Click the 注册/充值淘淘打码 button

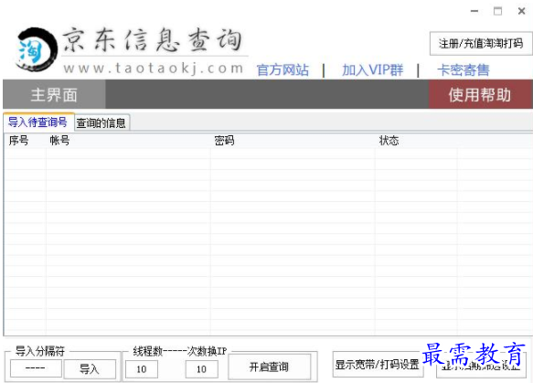(481, 44)
